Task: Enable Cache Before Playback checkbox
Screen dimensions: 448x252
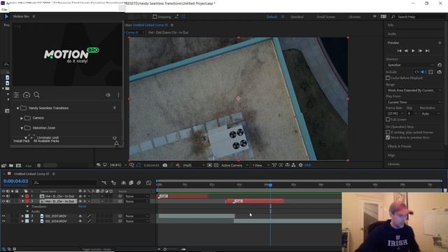Action: [388, 78]
